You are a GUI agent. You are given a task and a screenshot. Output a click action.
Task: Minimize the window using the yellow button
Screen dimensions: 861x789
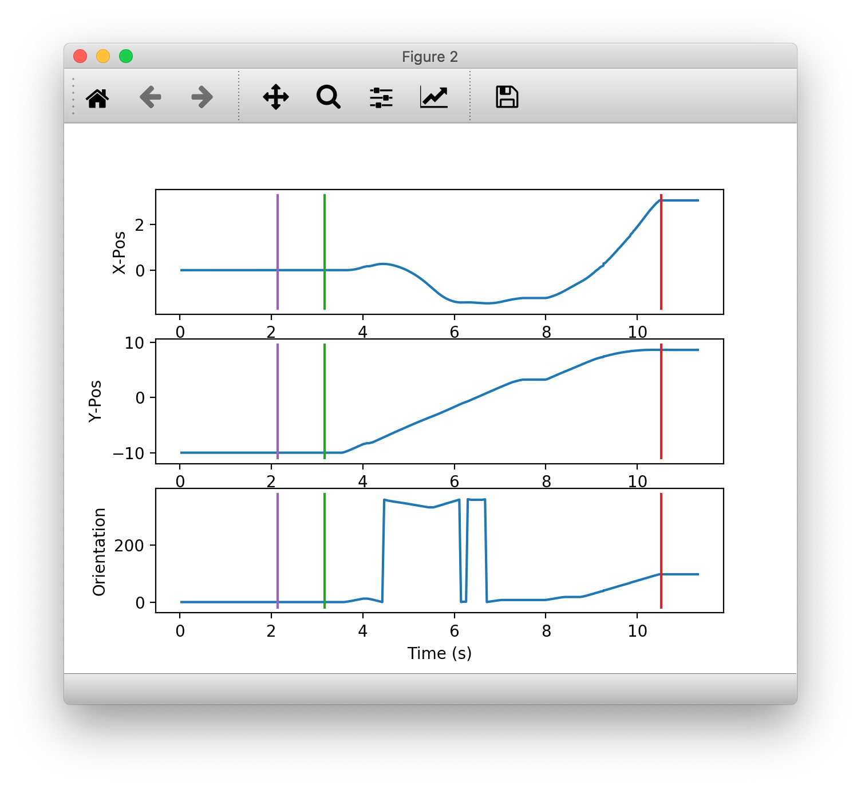click(103, 56)
